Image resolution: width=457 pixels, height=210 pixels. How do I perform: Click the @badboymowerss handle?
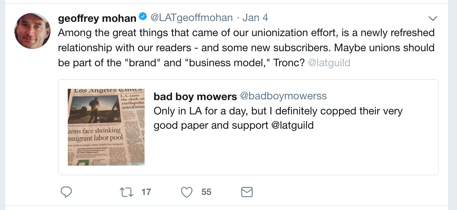point(283,96)
